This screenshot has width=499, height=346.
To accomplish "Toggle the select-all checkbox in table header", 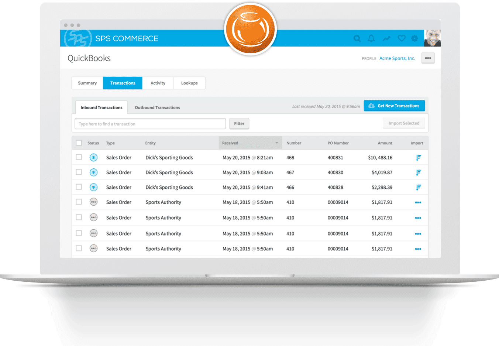I will click(x=79, y=143).
